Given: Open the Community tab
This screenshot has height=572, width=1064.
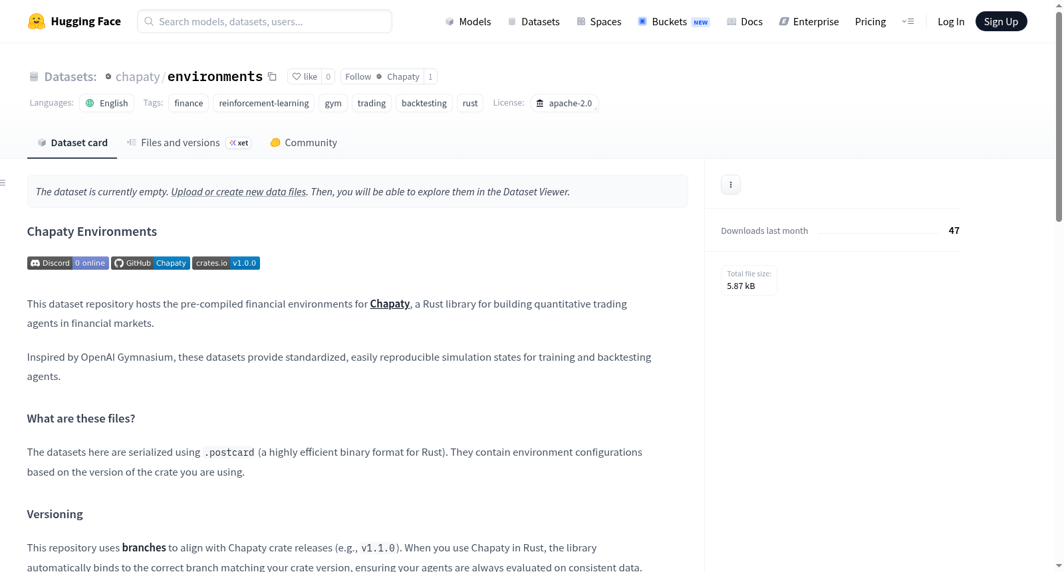Looking at the screenshot, I should pyautogui.click(x=303, y=142).
